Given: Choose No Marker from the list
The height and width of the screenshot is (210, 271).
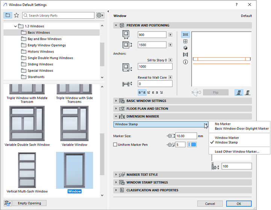Looking at the screenshot, I should click(223, 124).
